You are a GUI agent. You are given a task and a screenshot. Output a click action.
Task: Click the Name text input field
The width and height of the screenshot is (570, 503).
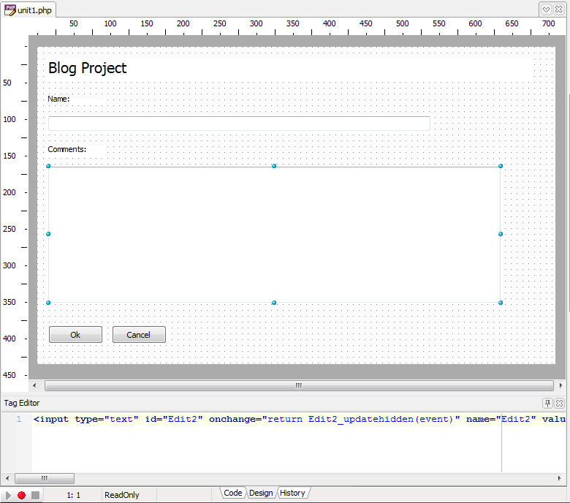tap(239, 124)
